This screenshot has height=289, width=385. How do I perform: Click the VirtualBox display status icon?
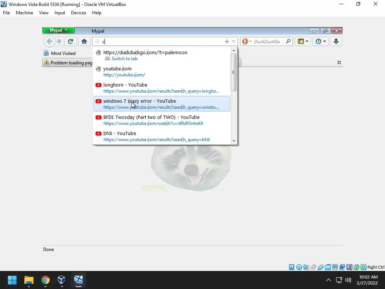click(335, 267)
